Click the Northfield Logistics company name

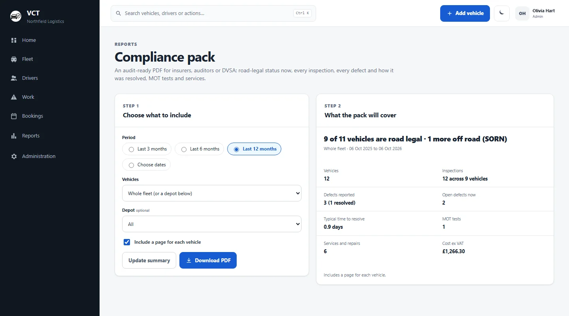pos(45,21)
